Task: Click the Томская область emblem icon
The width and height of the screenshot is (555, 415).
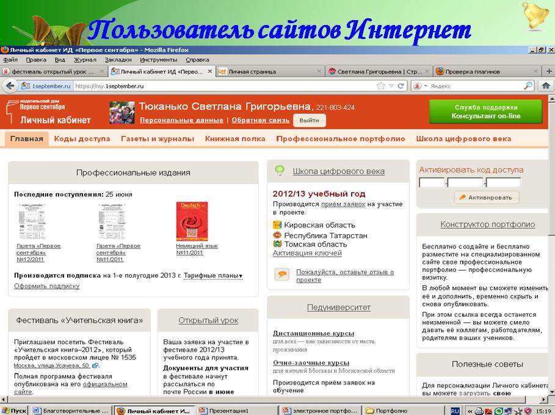Action: click(x=277, y=244)
